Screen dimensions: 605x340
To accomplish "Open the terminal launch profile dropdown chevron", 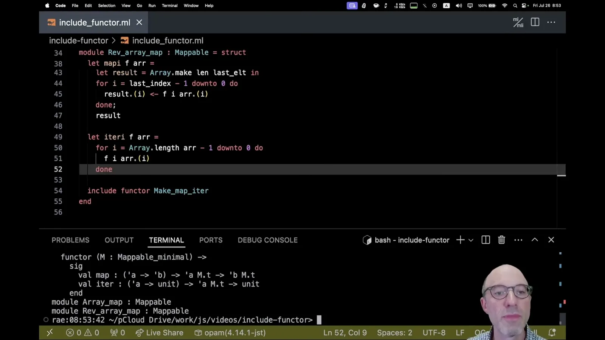I will pos(471,240).
